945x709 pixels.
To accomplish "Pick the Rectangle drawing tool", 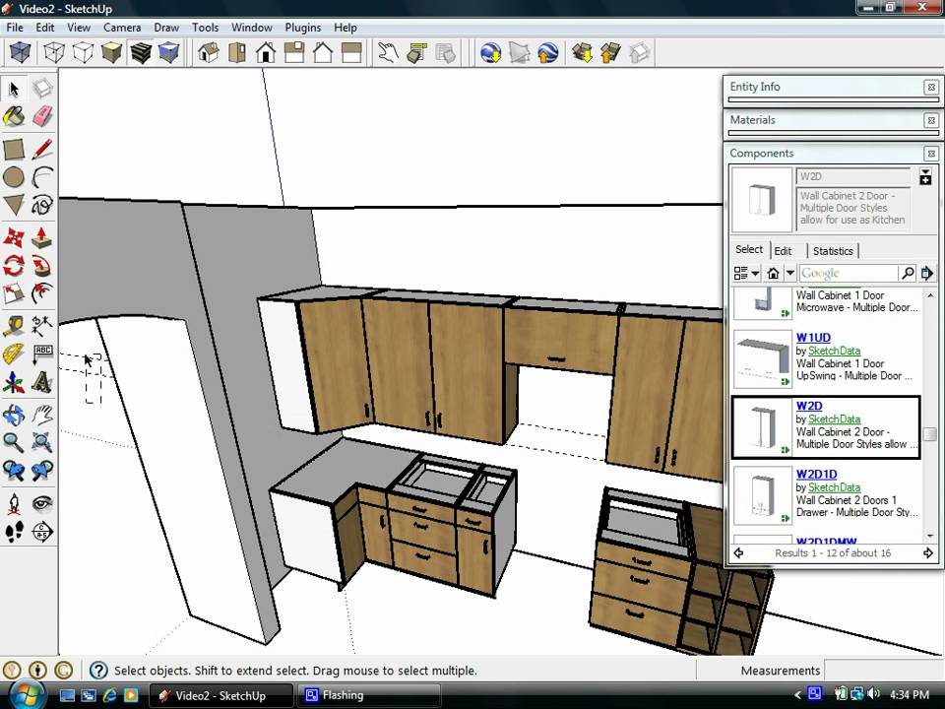I will point(14,150).
